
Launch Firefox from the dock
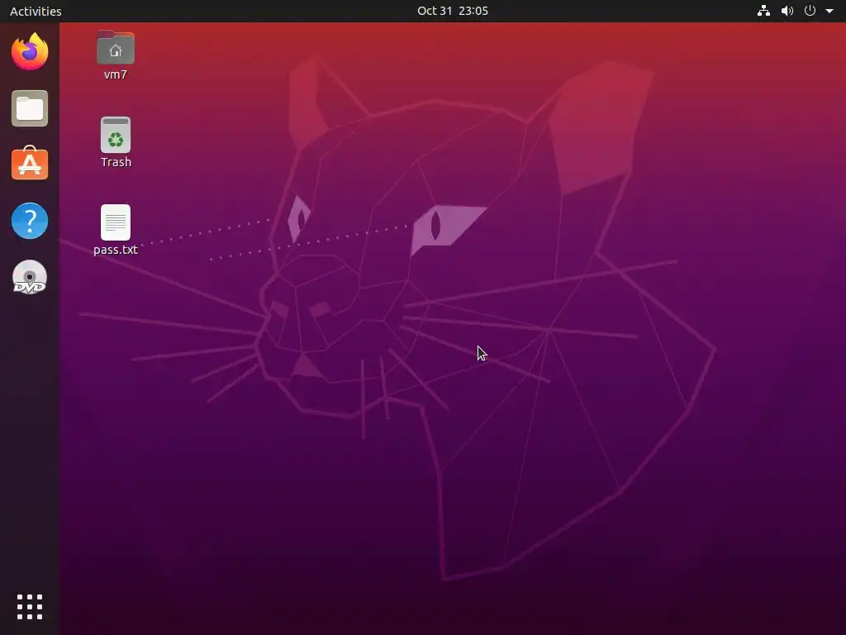(x=30, y=51)
